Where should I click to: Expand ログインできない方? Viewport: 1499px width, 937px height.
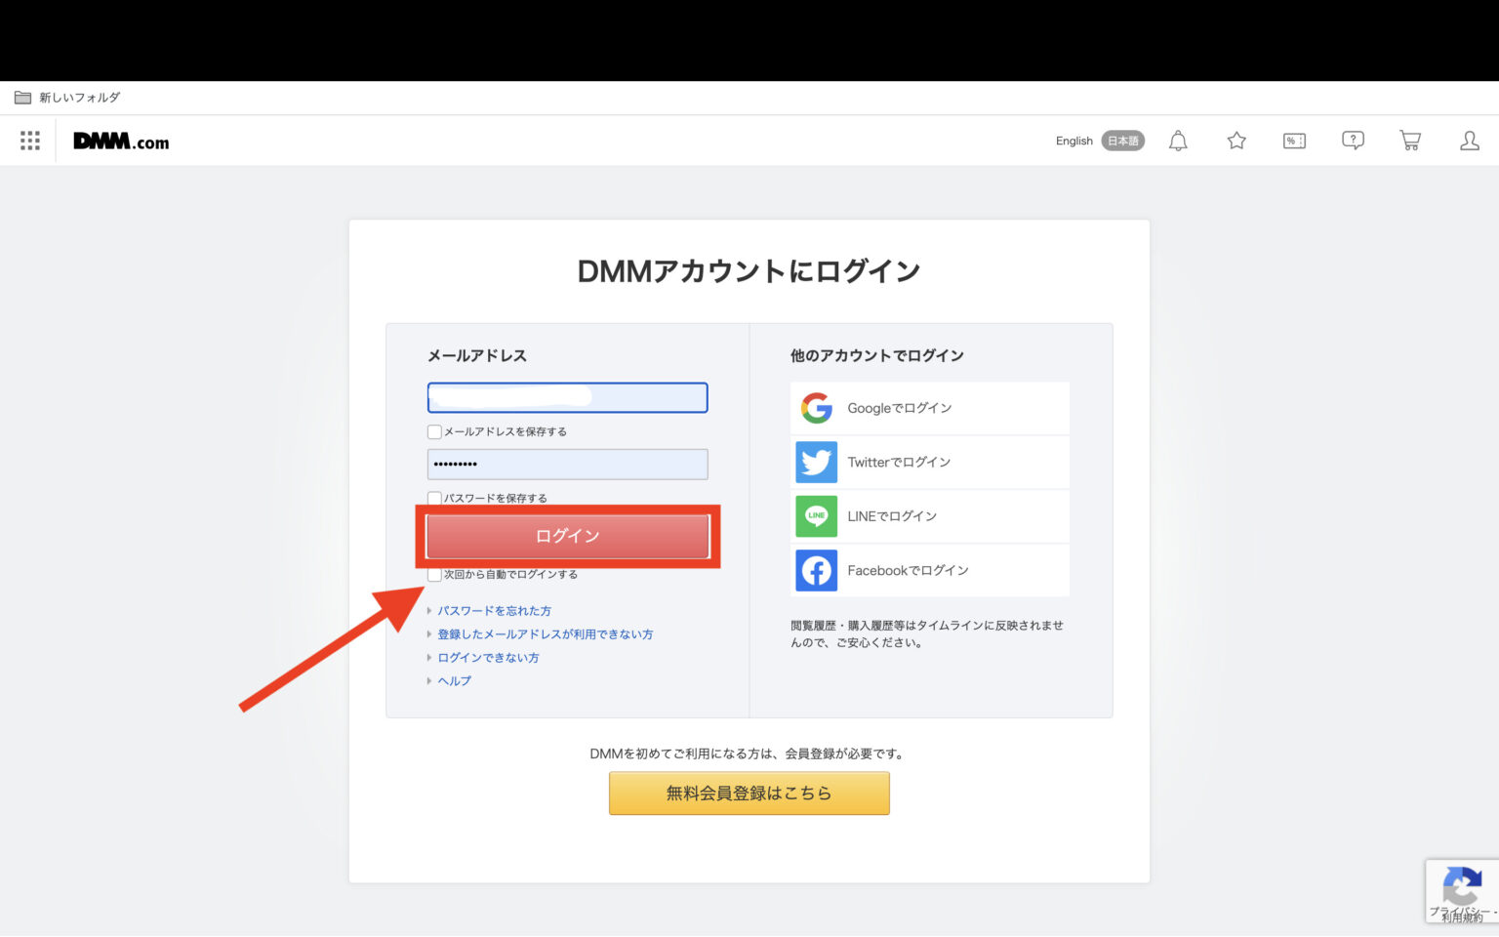click(x=487, y=657)
